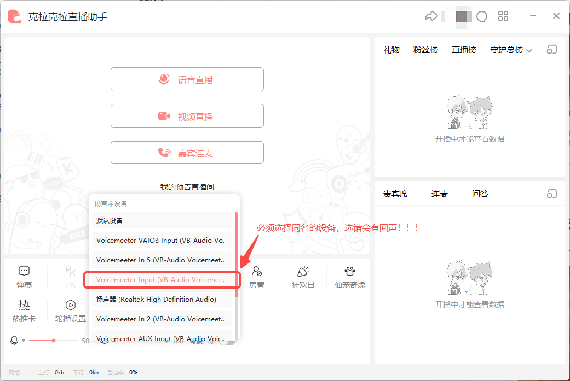This screenshot has height=381, width=570.
Task: Open the four-square grid menu icon
Action: coord(503,16)
